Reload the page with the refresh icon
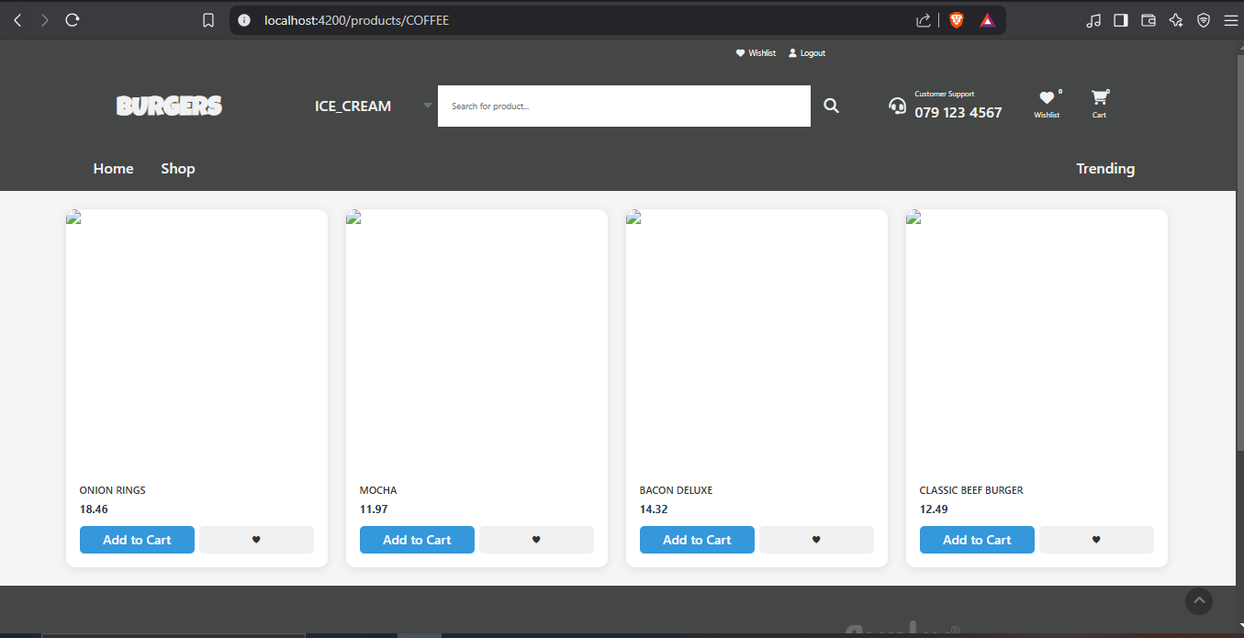1244x638 pixels. point(73,20)
